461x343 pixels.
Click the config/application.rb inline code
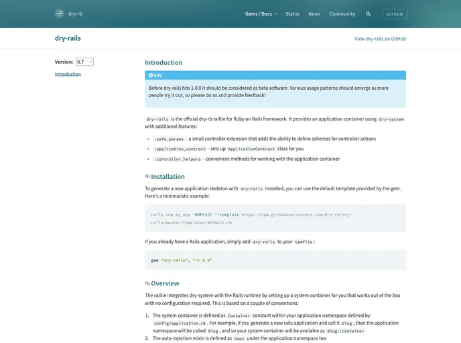(x=180, y=323)
